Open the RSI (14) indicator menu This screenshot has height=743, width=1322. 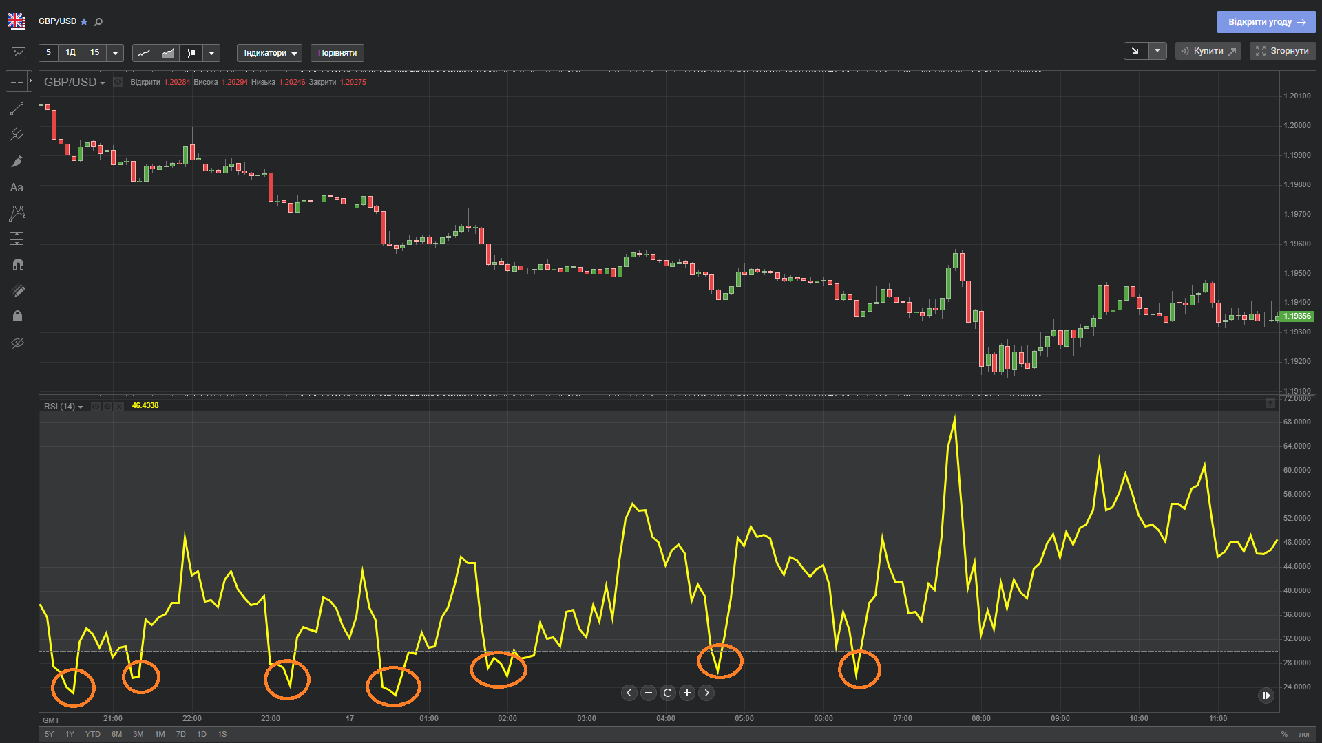point(63,407)
